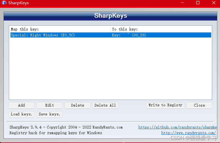Click the 'To this key:' column header

(x=161, y=29)
